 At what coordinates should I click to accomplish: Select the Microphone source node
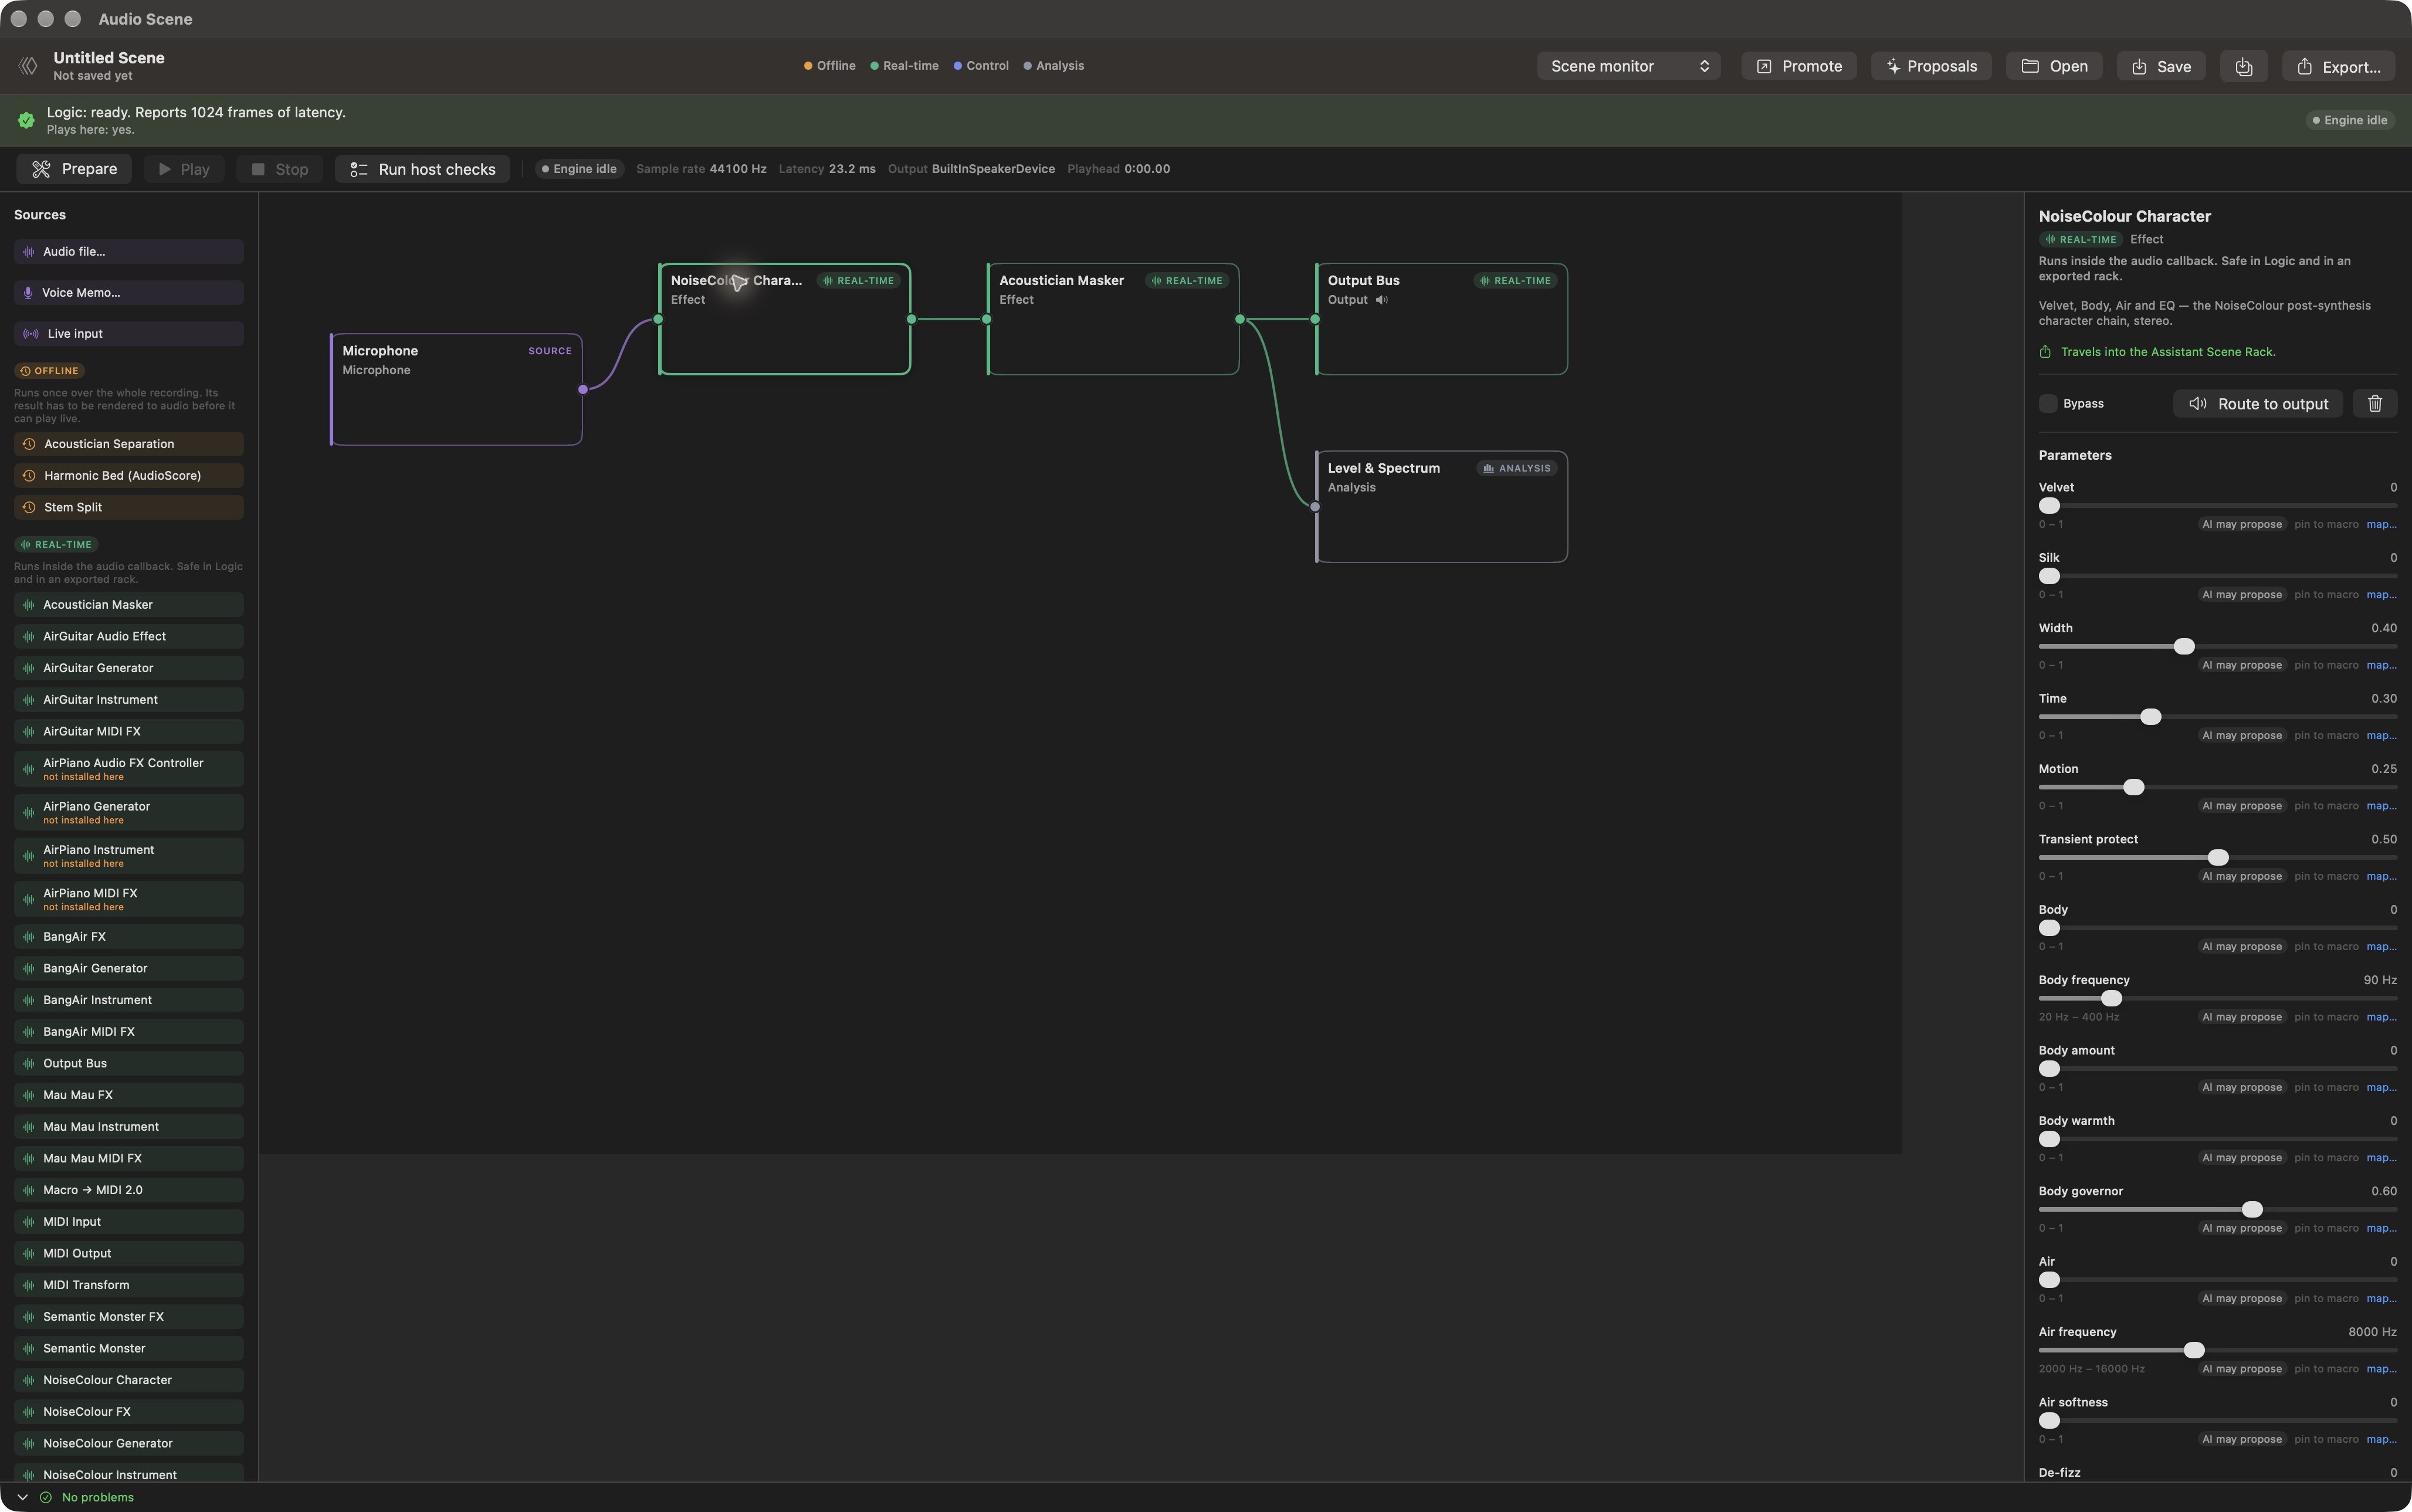pyautogui.click(x=456, y=390)
